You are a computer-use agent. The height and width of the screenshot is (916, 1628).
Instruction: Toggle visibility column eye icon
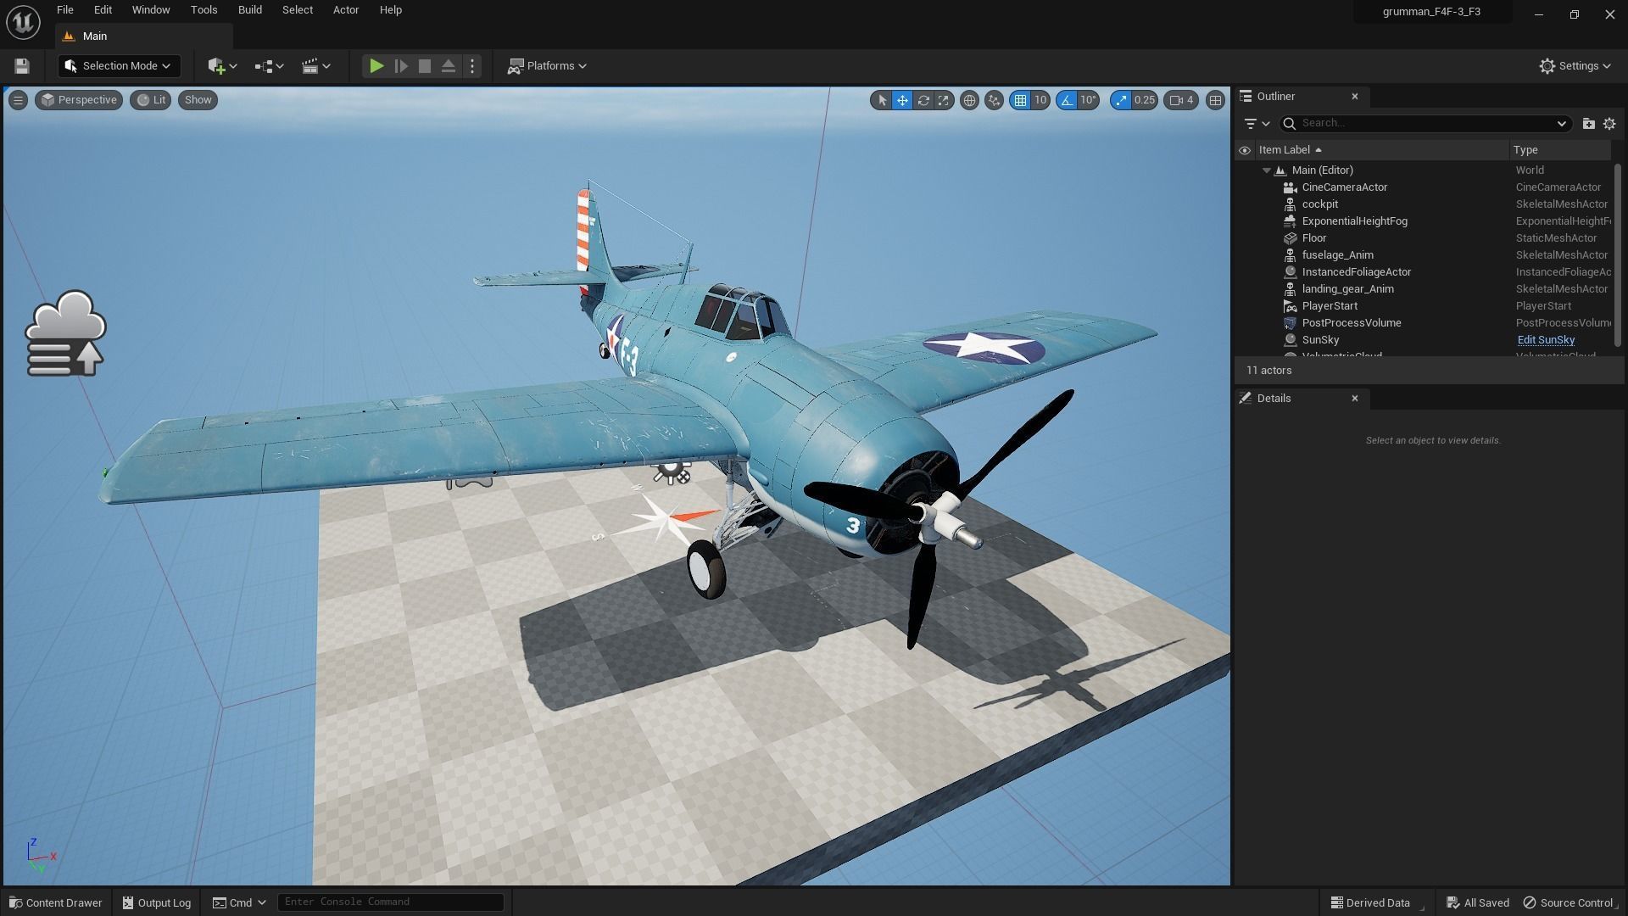click(1245, 150)
